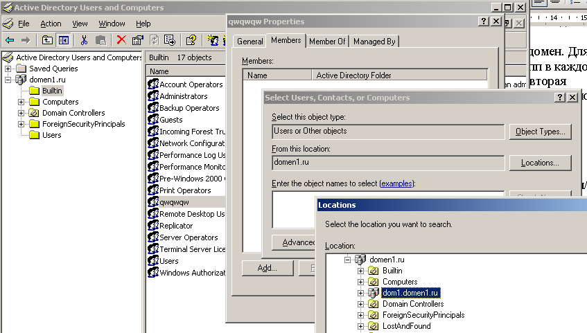This screenshot has height=333, width=587.
Task: Click the Cut scissors toolbar icon
Action: click(85, 40)
